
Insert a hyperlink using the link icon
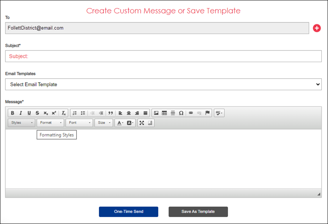191,113
